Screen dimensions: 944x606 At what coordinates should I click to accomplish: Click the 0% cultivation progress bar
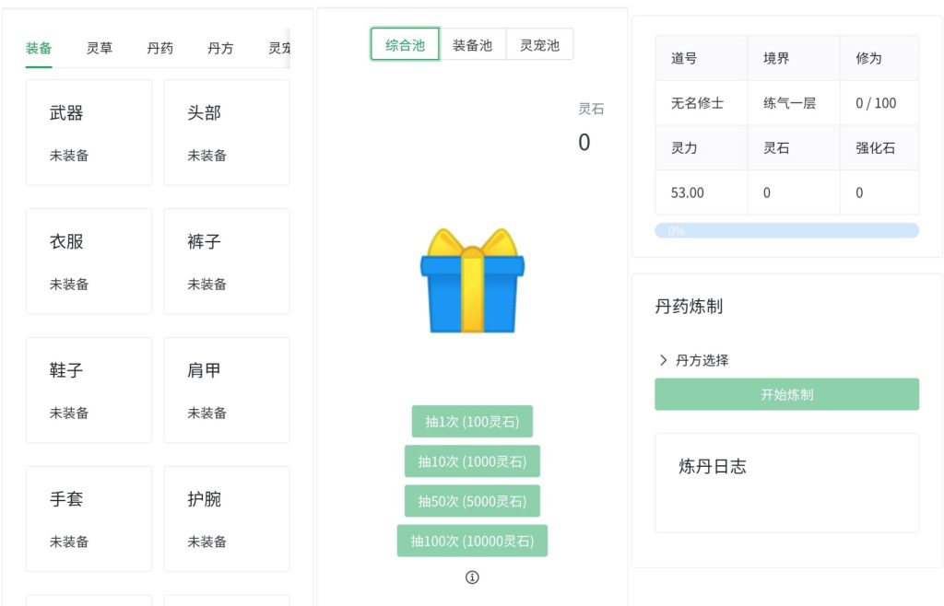[x=786, y=229]
